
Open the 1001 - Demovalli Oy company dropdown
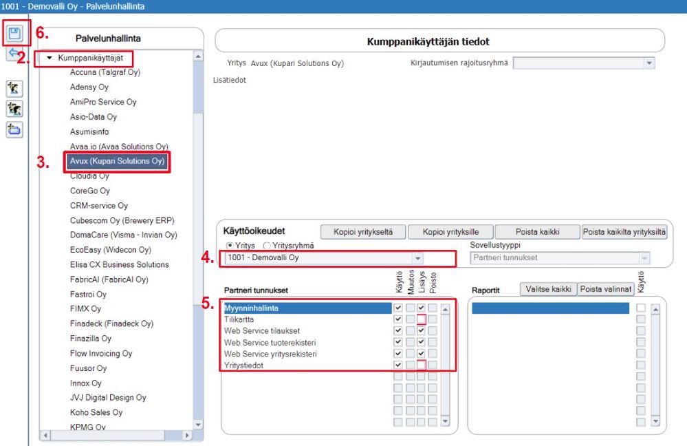coord(417,258)
